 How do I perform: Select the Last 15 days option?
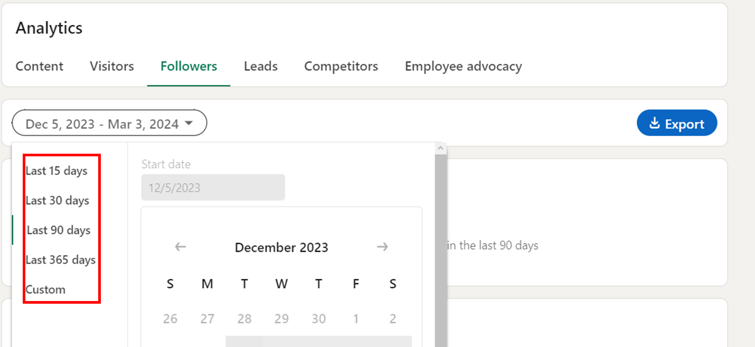pos(55,171)
